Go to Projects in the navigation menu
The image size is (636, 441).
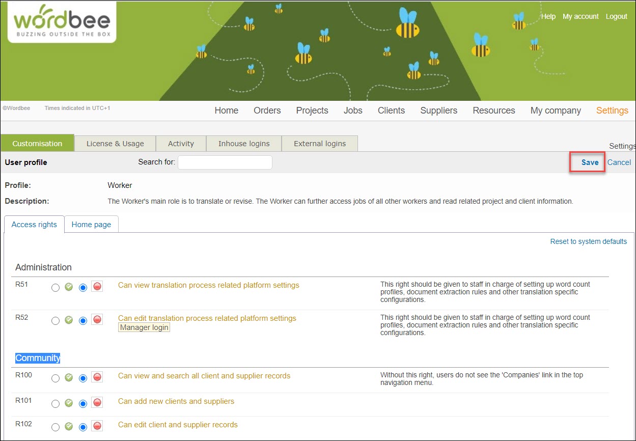tap(312, 111)
